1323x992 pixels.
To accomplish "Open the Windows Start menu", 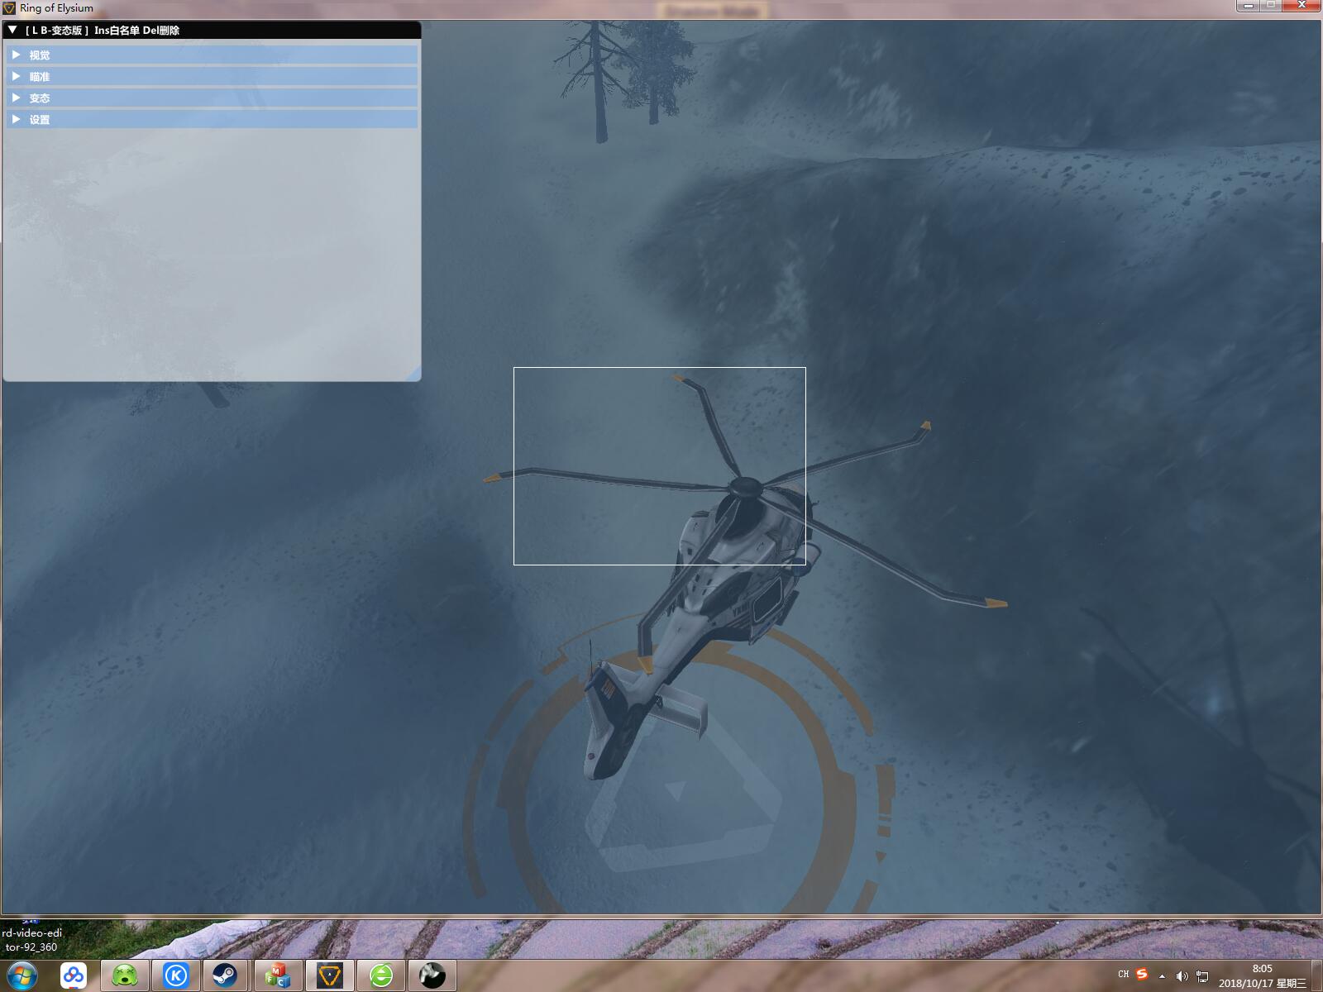I will [x=22, y=975].
